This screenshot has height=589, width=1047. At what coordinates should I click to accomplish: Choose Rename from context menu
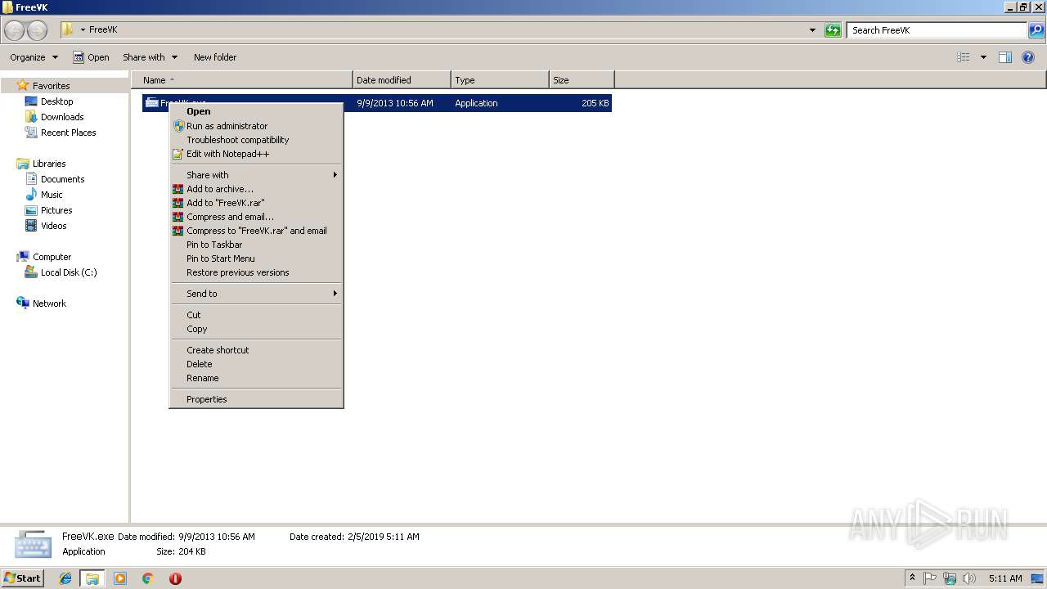click(256, 378)
